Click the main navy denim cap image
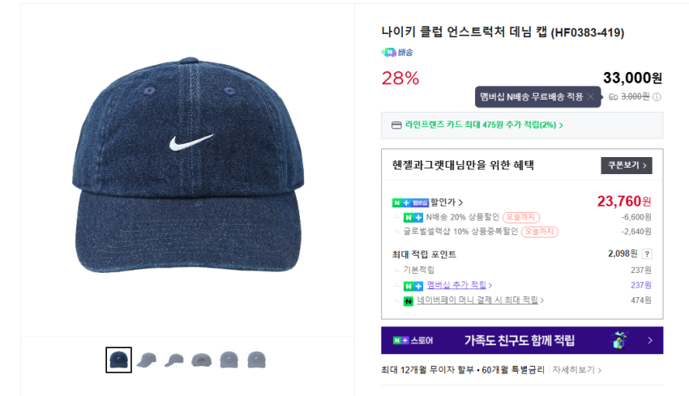 pyautogui.click(x=186, y=170)
